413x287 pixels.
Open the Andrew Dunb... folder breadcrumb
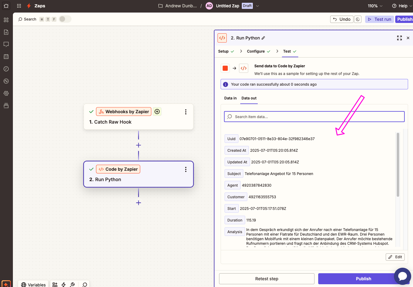(178, 6)
